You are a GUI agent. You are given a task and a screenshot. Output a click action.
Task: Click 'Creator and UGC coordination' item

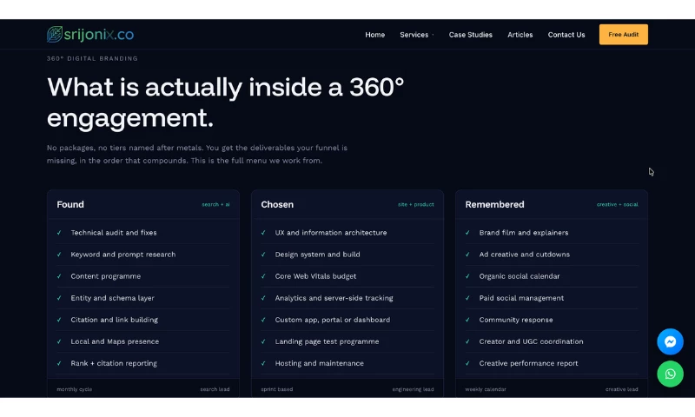[531, 341]
